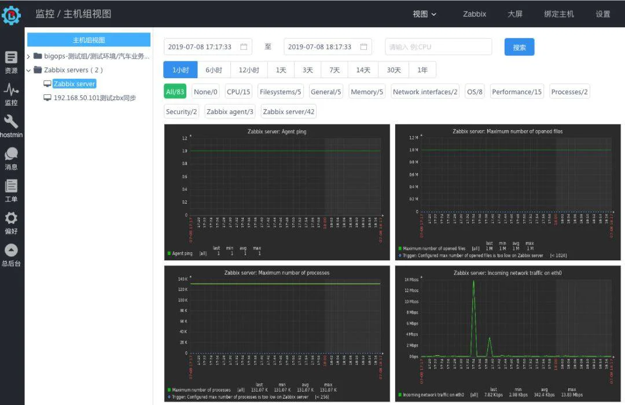Viewport: 625px width, 405px height.
Task: Select the 14天 time range
Action: pos(363,70)
